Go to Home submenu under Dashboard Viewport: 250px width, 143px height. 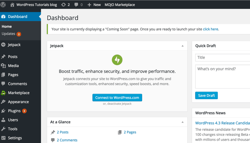7,26
